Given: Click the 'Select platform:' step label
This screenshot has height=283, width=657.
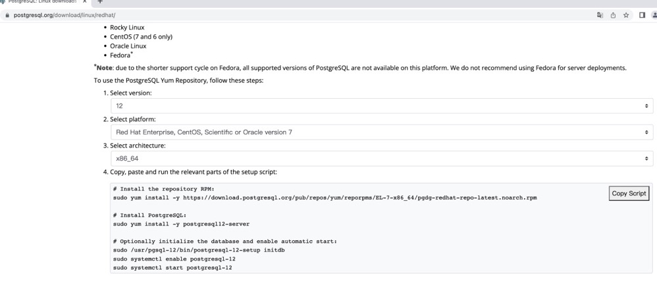Looking at the screenshot, I should point(133,120).
